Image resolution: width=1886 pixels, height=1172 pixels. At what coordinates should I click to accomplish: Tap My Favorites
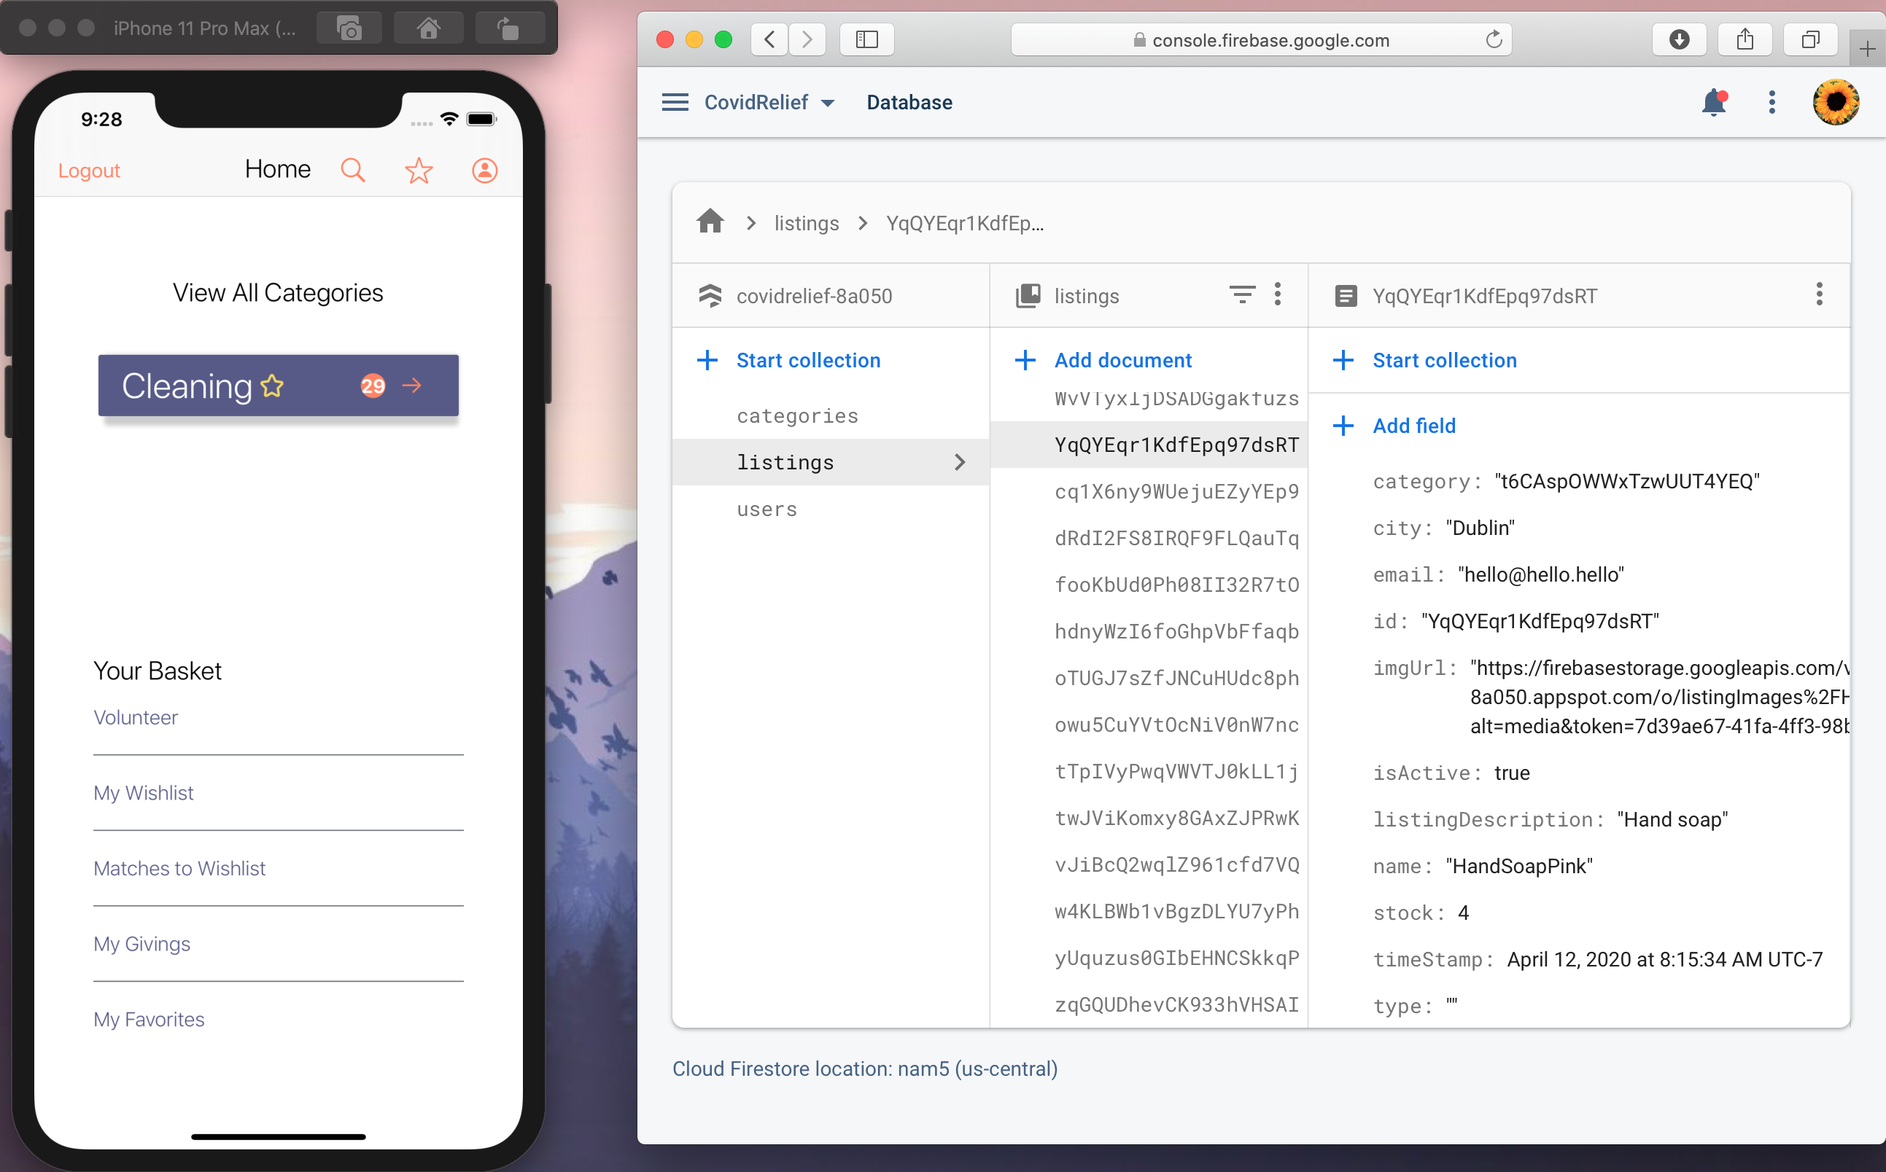click(149, 1018)
